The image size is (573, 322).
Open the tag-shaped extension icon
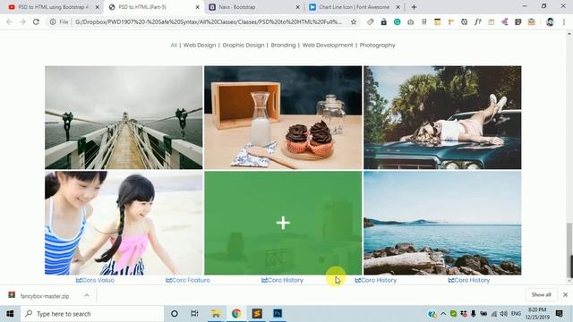click(370, 21)
